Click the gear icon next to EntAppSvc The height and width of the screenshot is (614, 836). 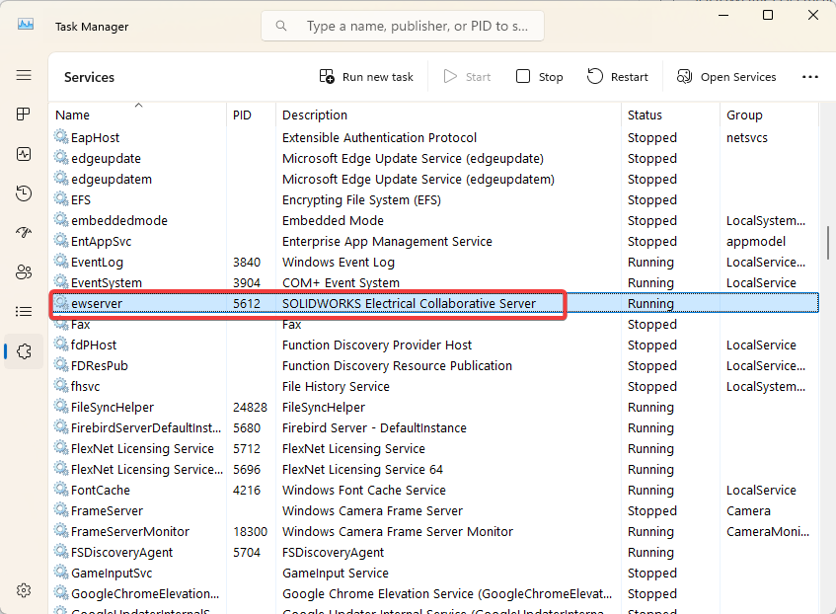(x=61, y=241)
